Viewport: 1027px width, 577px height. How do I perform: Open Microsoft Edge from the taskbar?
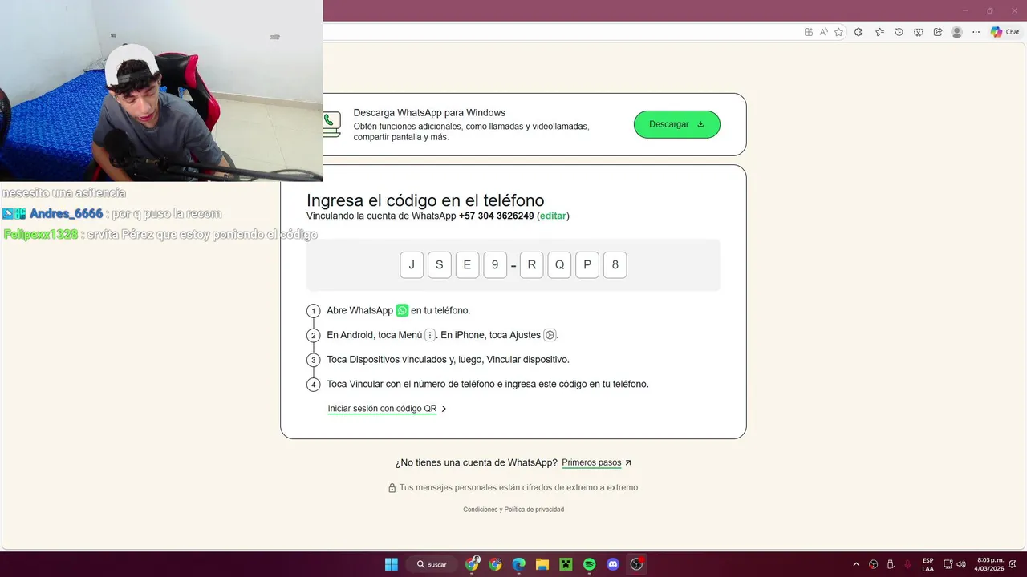(x=519, y=564)
